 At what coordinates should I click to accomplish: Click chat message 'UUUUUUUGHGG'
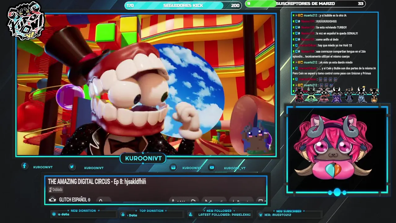[x=326, y=21]
